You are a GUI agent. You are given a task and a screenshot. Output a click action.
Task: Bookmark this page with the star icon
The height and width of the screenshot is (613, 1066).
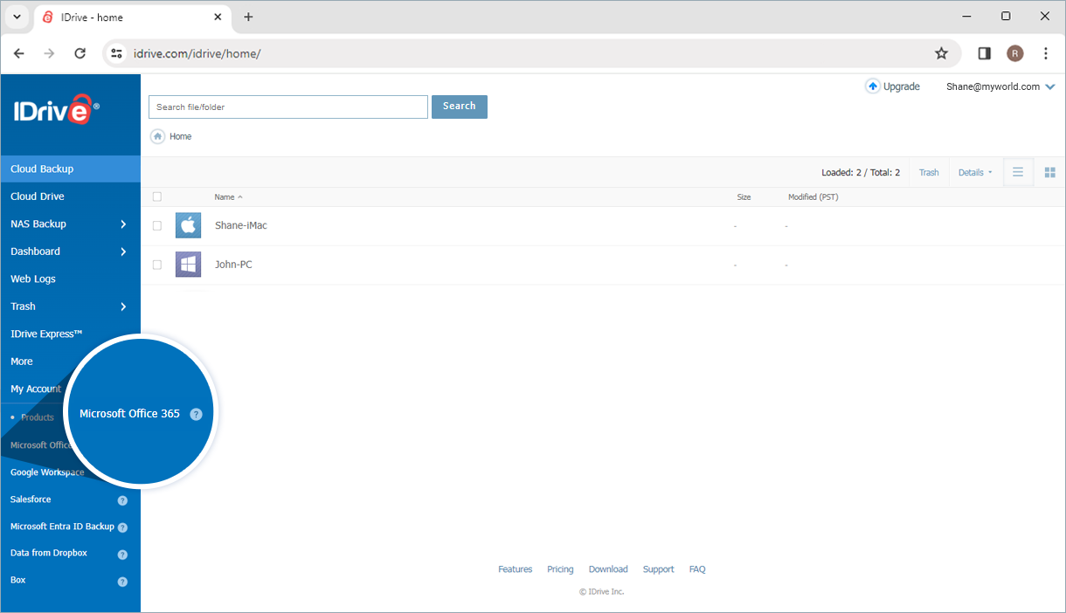click(941, 53)
